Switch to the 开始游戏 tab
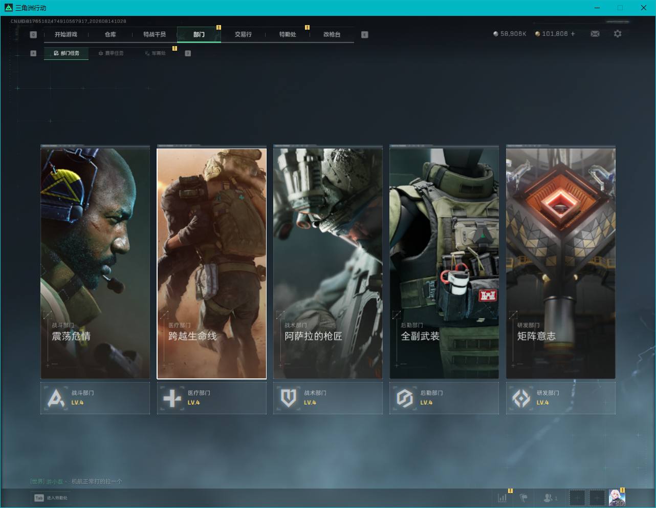656x508 pixels. [66, 34]
